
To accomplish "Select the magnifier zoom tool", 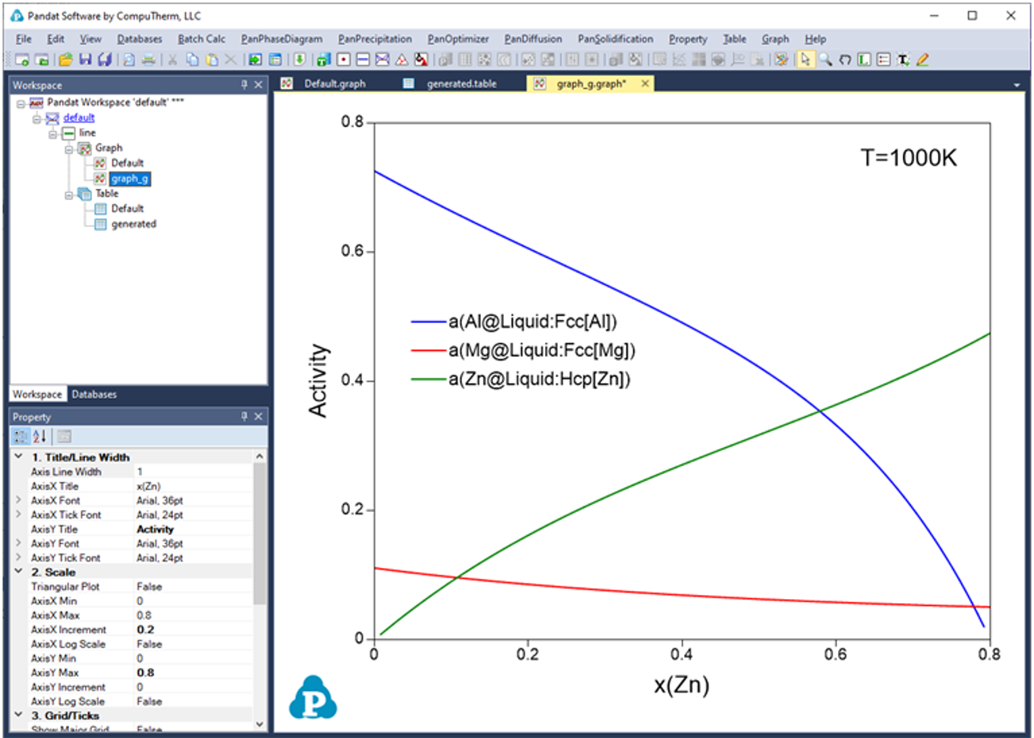I will (825, 60).
